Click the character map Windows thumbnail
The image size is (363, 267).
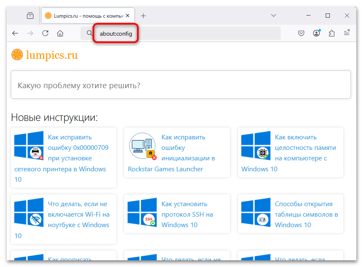[256, 212]
